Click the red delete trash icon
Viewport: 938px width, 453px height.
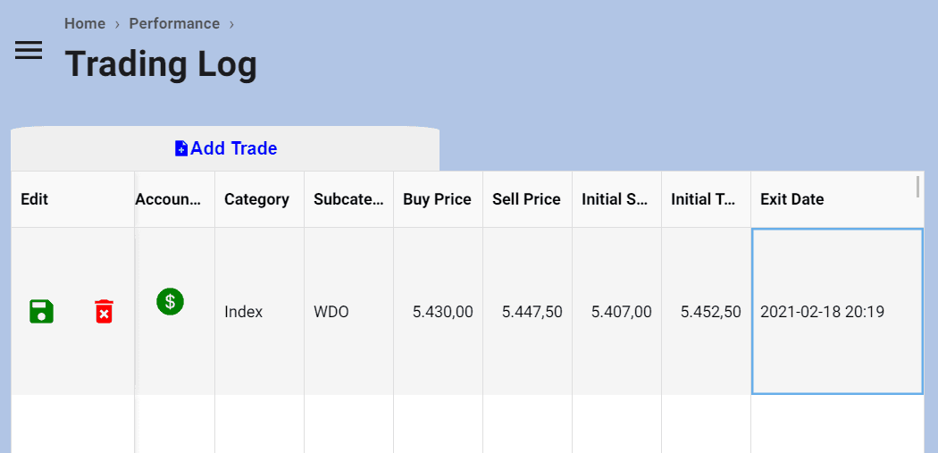(x=105, y=312)
